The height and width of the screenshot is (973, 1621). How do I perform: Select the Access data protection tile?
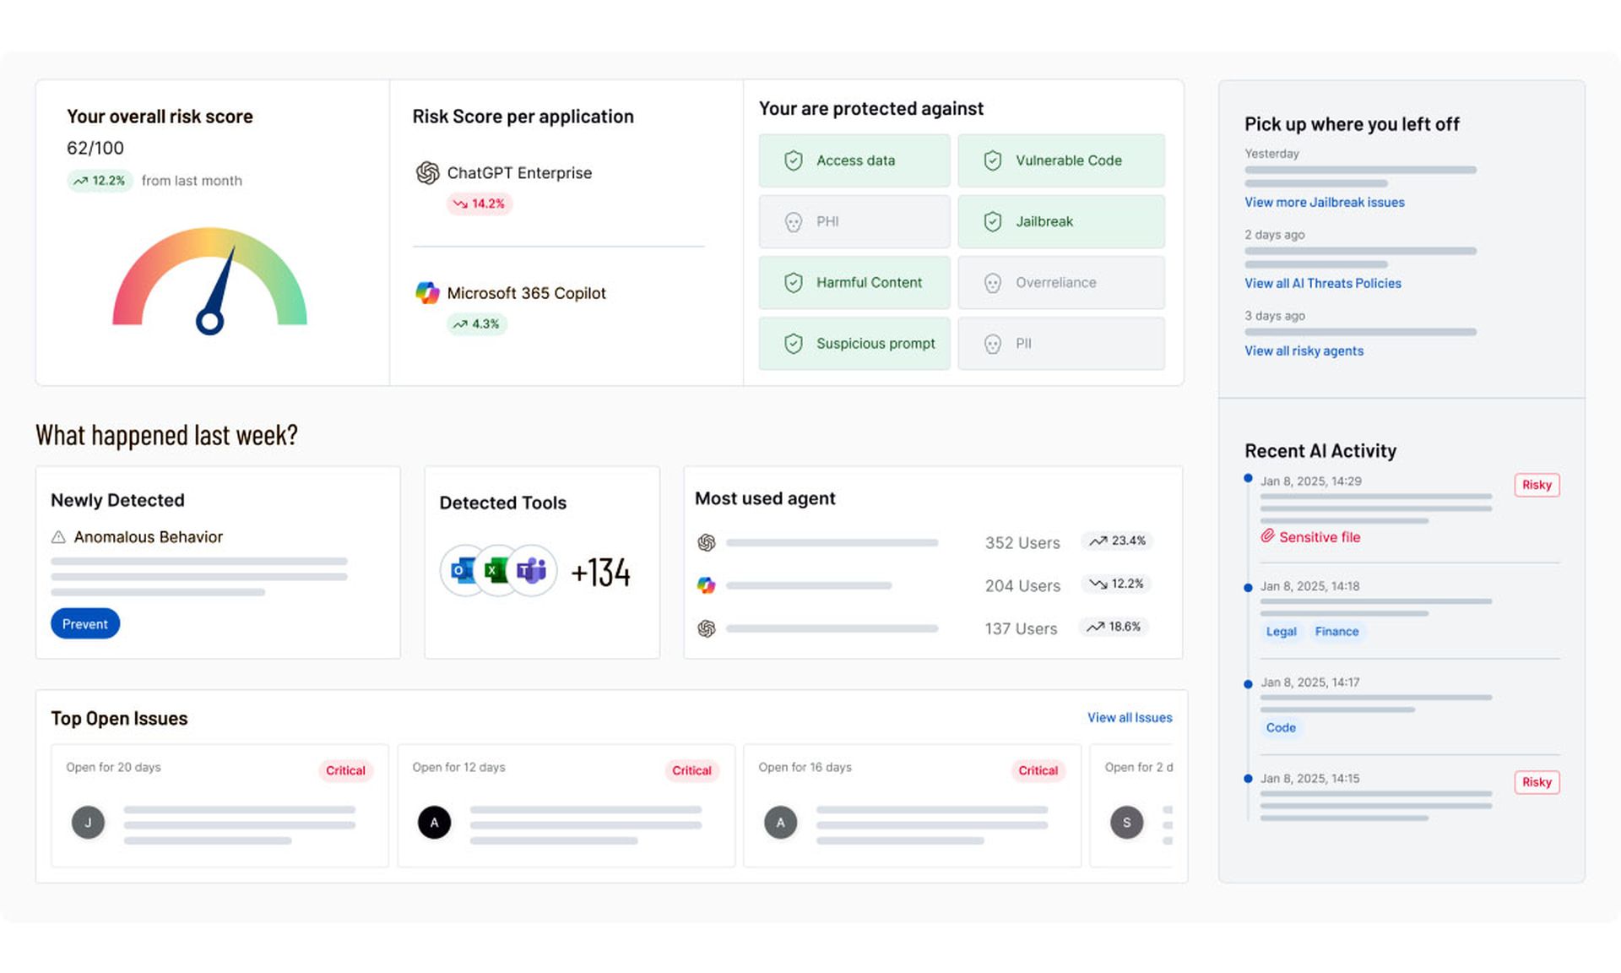pyautogui.click(x=854, y=160)
